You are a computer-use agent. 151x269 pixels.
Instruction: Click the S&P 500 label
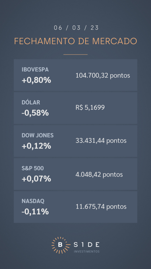pyautogui.click(x=33, y=168)
